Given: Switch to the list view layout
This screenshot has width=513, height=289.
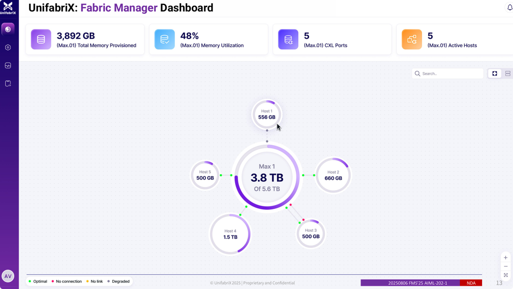Looking at the screenshot, I should [508, 74].
